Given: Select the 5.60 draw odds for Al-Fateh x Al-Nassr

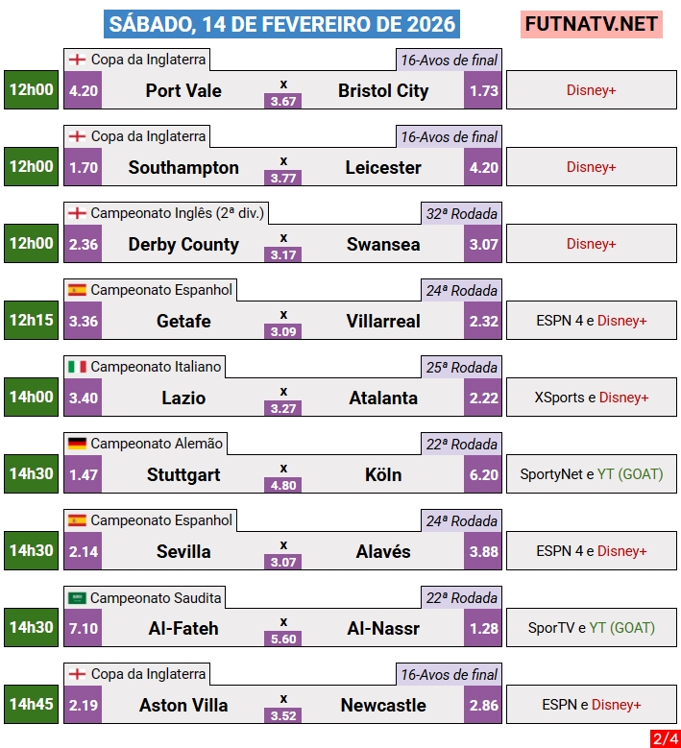Looking at the screenshot, I should click(x=283, y=639).
